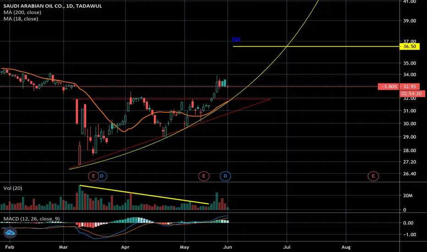Click the Feb label on time axis
The height and width of the screenshot is (252, 427).
(10, 247)
